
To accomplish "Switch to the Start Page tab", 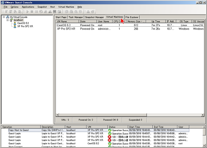I will 61,17.
